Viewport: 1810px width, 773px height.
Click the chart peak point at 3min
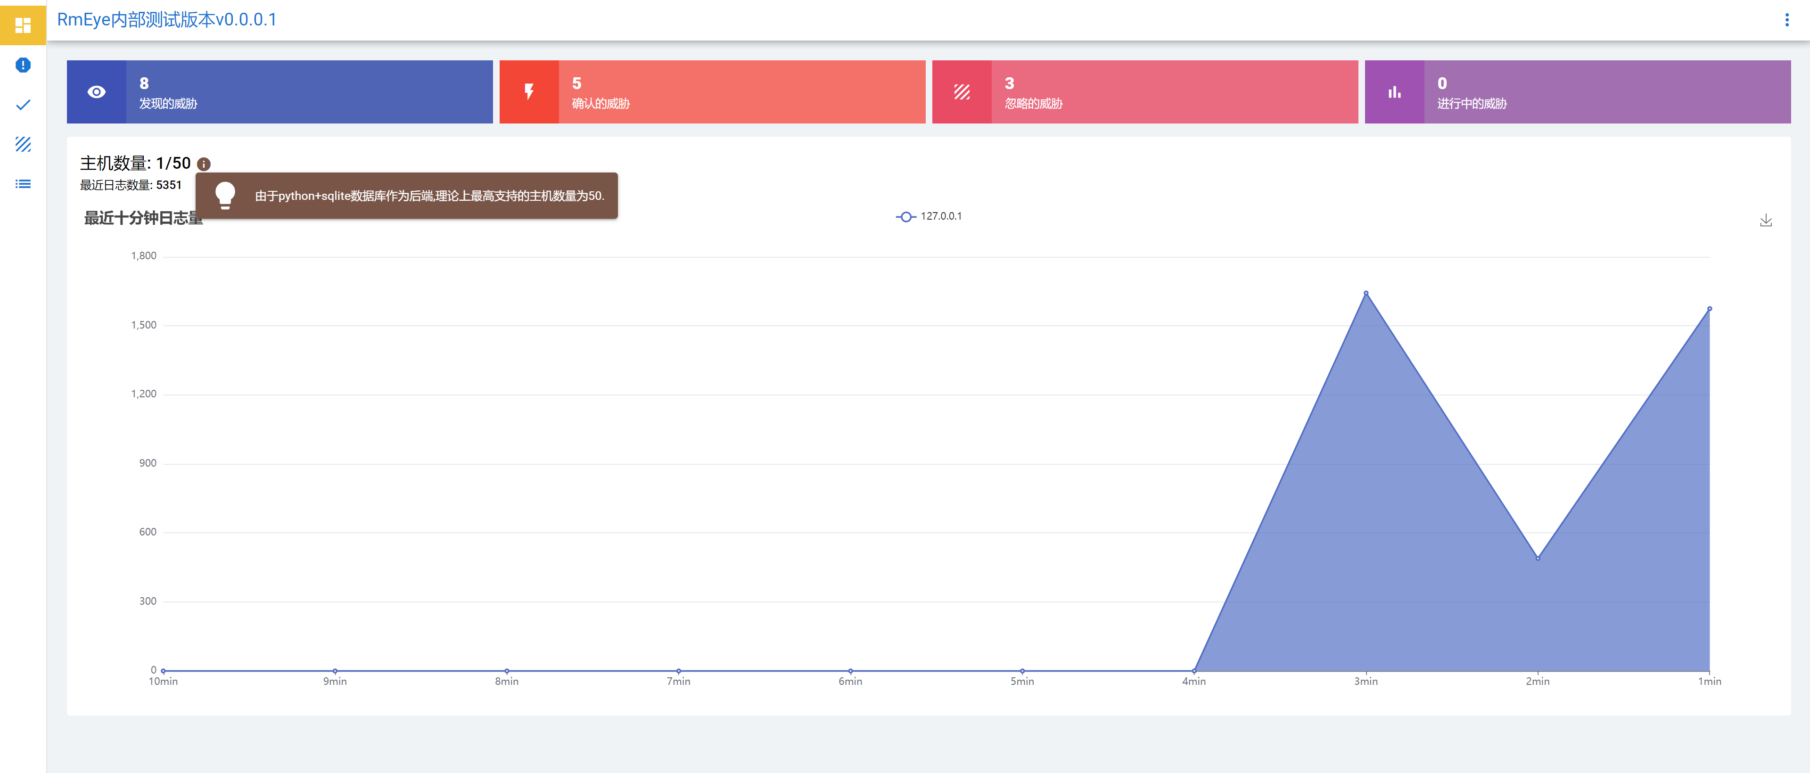(x=1365, y=293)
